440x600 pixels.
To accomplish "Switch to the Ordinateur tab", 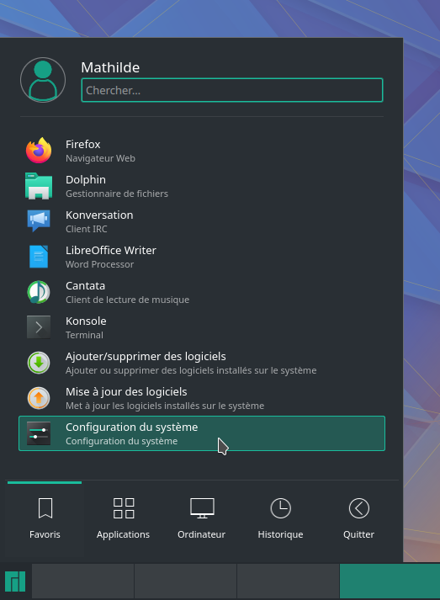I will point(202,519).
